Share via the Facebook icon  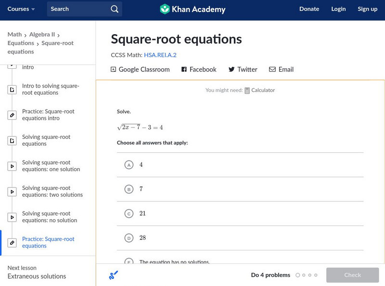pyautogui.click(x=183, y=69)
